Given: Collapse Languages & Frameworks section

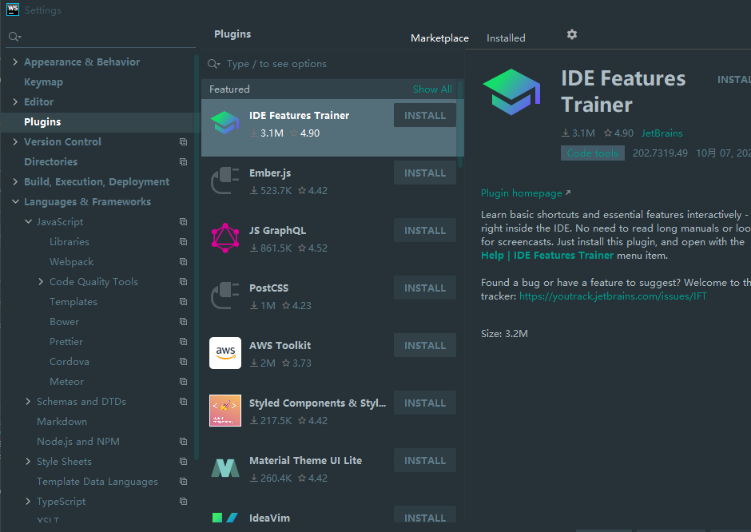Looking at the screenshot, I should coord(15,201).
